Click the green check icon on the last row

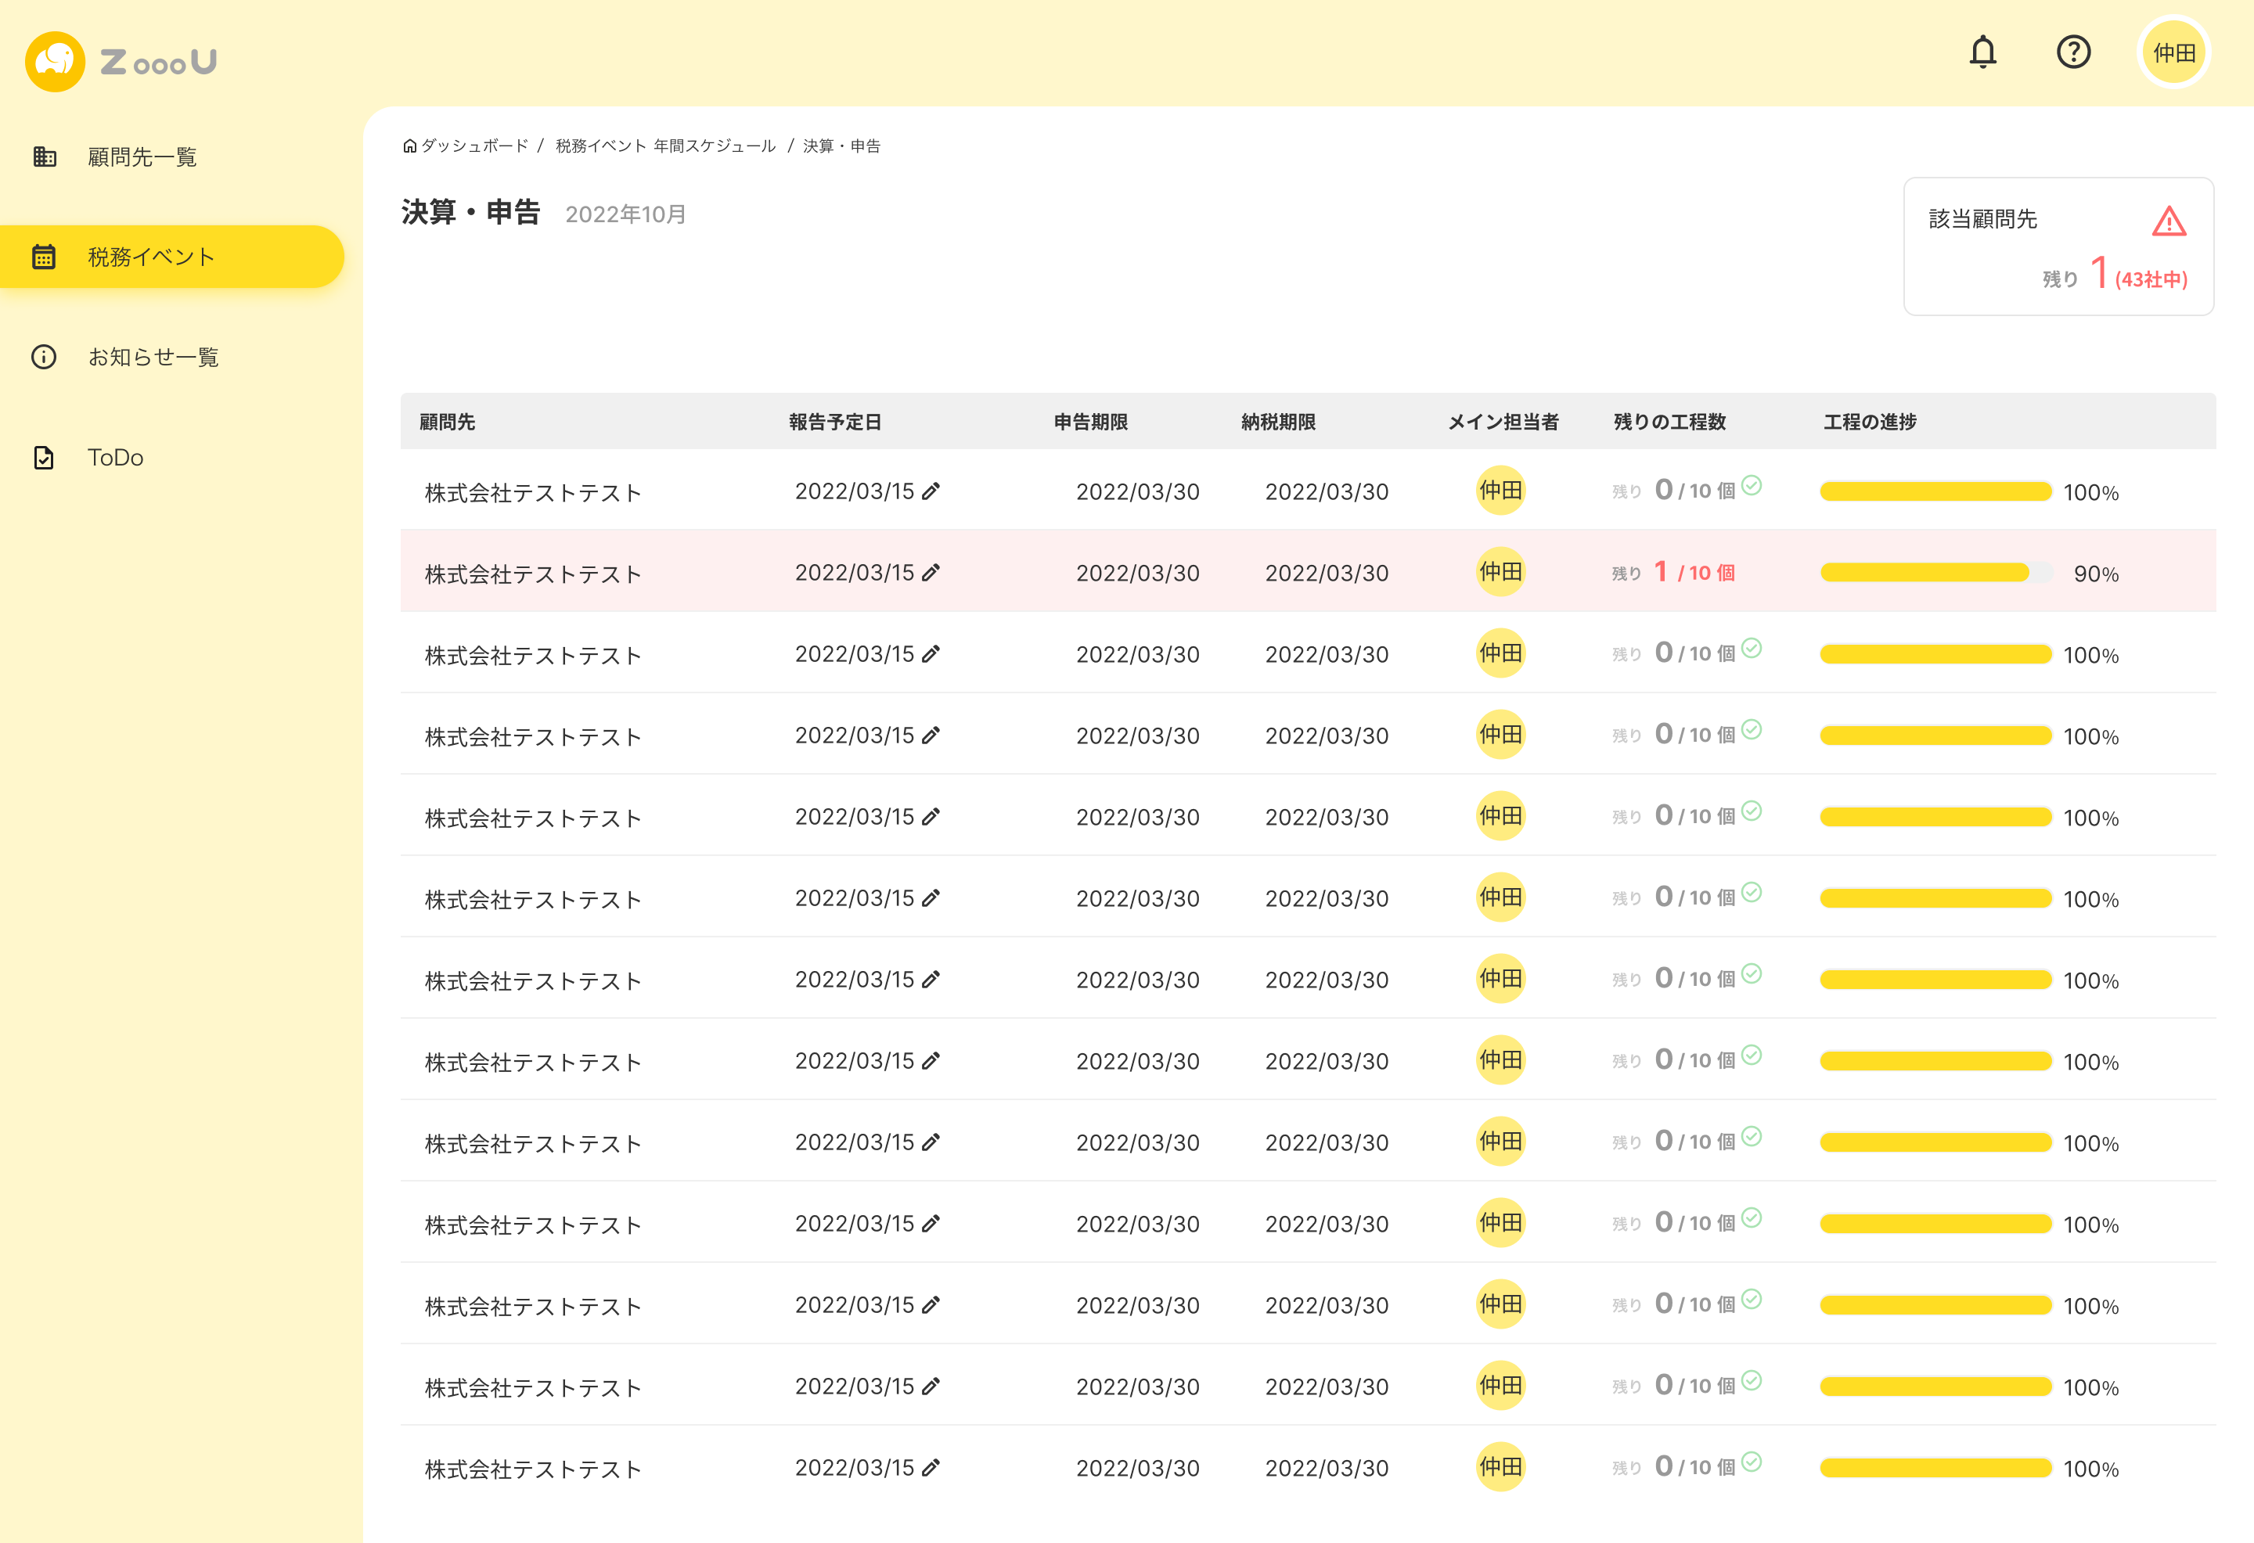1751,1462
